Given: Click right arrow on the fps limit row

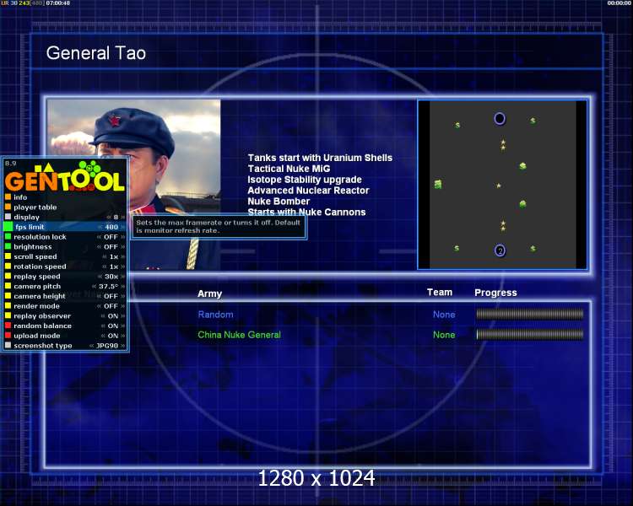Looking at the screenshot, I should coord(122,227).
